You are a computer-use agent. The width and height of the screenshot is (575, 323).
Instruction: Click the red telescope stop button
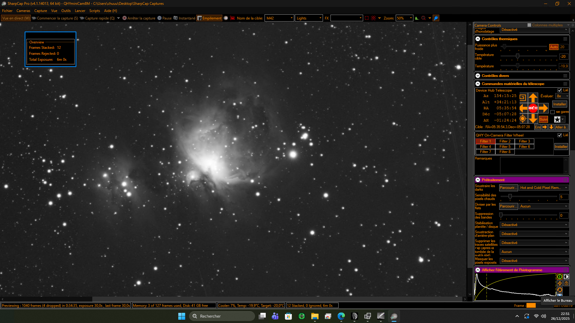pyautogui.click(x=533, y=108)
